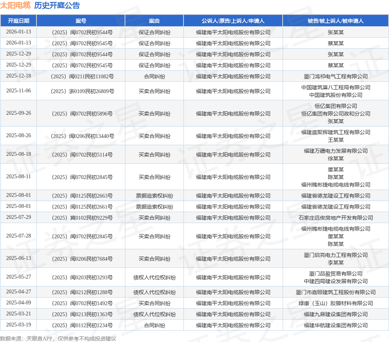The image size is (389, 342).
Task: Click 债权人代位权纠纷 in the 2025-05-27 row
Action: coord(154,277)
